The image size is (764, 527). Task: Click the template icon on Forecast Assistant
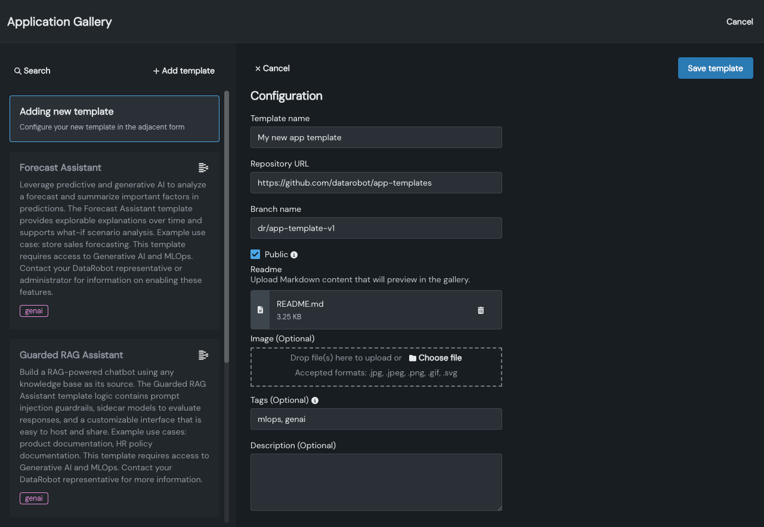203,168
